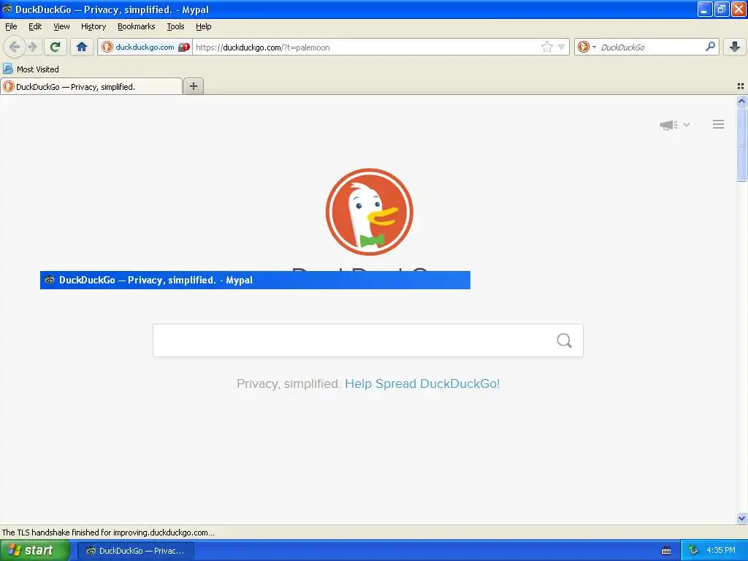Click the 4:35 PM taskbar clock
The image size is (748, 561).
721,551
